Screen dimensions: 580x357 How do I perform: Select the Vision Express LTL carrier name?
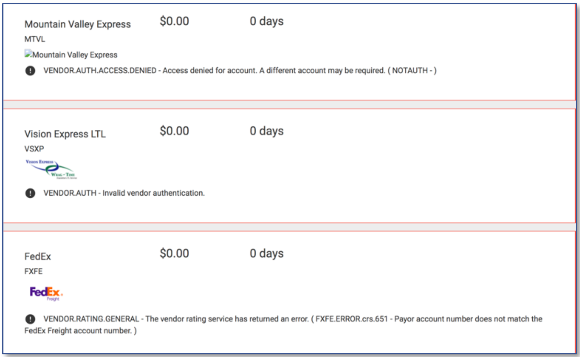coord(65,134)
